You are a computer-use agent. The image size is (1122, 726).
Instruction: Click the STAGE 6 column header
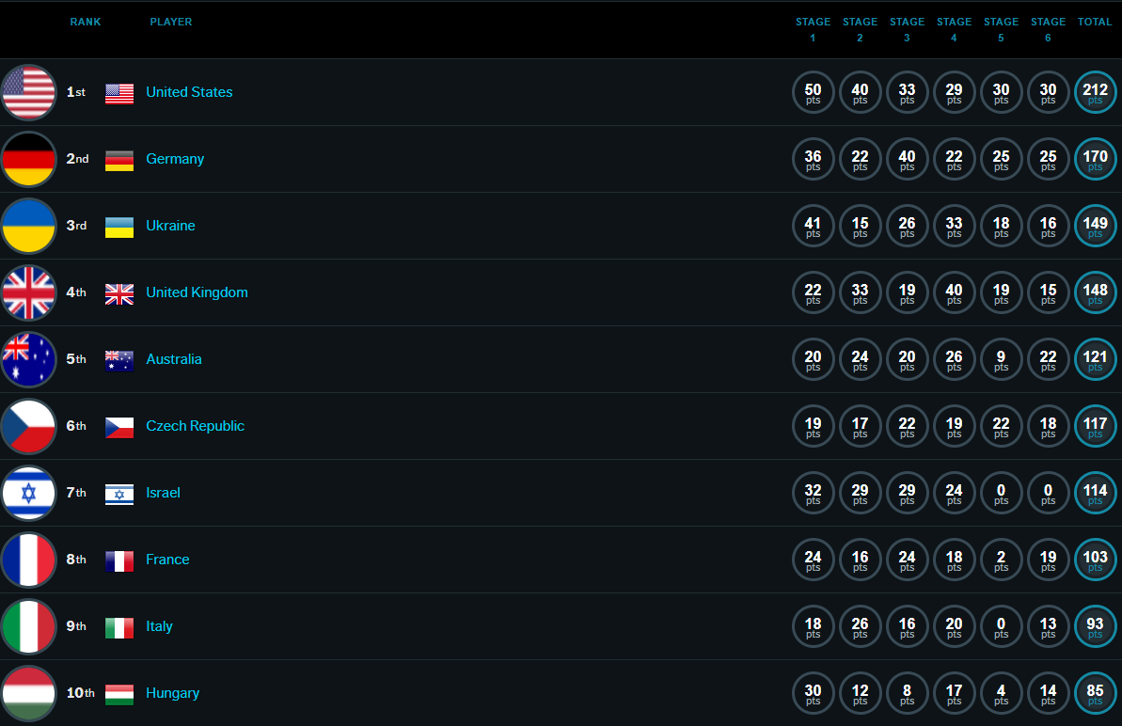tap(1049, 29)
